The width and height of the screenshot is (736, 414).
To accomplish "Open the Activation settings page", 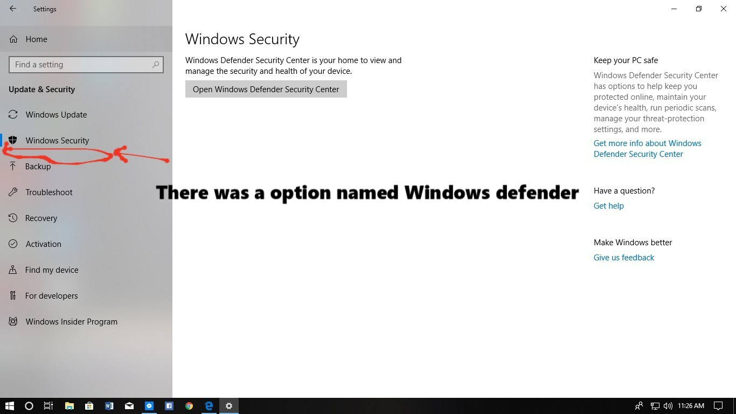I will (86, 244).
